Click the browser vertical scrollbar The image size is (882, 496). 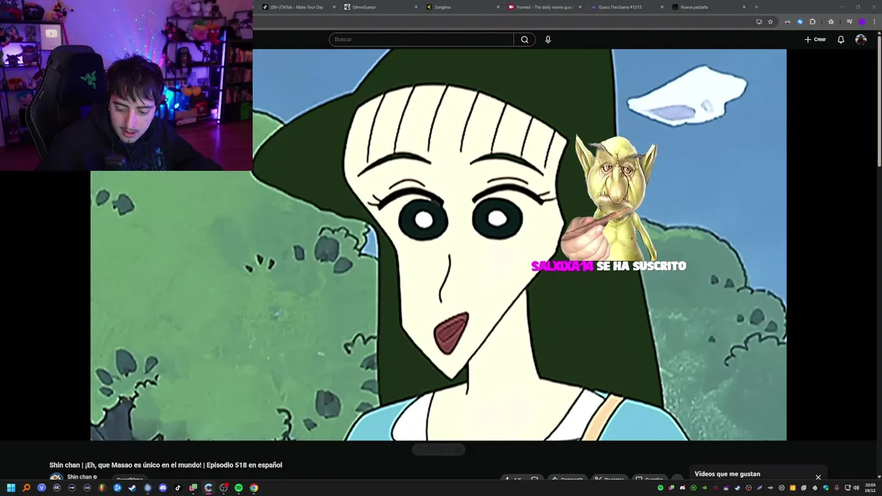[879, 100]
